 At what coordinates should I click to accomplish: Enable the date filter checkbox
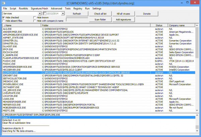pyautogui.click(x=45, y=13)
